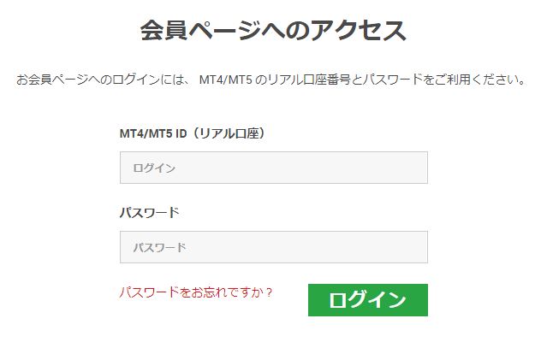Select the field with ログイン placeholder
The width and height of the screenshot is (541, 342).
tap(274, 168)
